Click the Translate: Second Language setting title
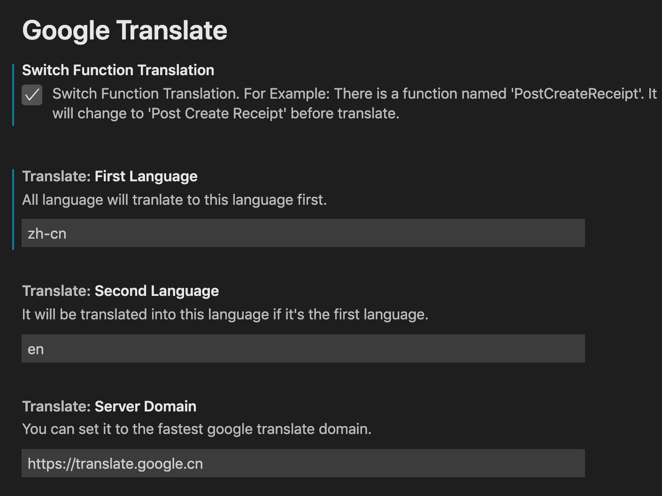Viewport: 662px width, 496px height. [x=121, y=291]
